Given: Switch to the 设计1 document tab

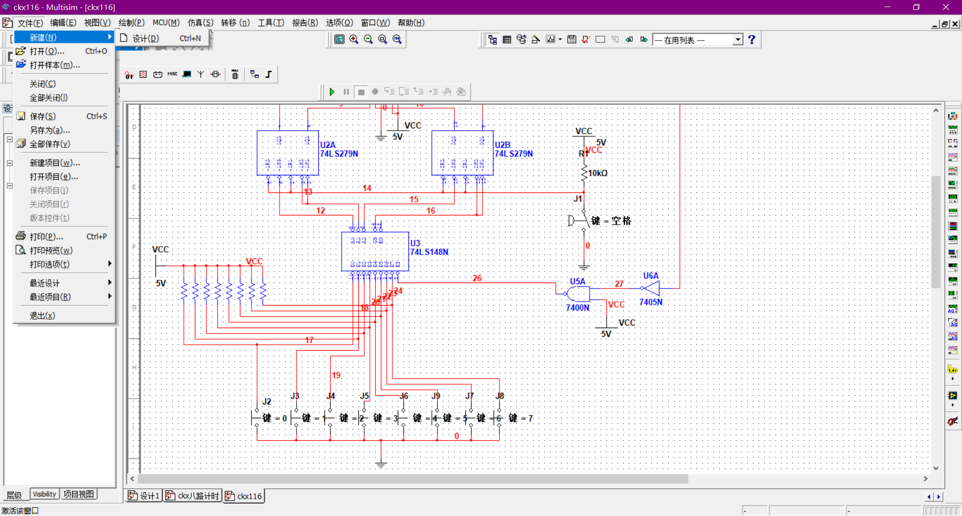Looking at the screenshot, I should [x=144, y=496].
